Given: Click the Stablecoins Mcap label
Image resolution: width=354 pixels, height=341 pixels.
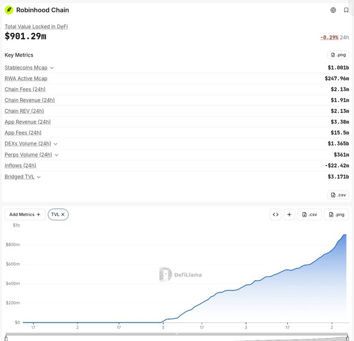Looking at the screenshot, I should point(26,68).
